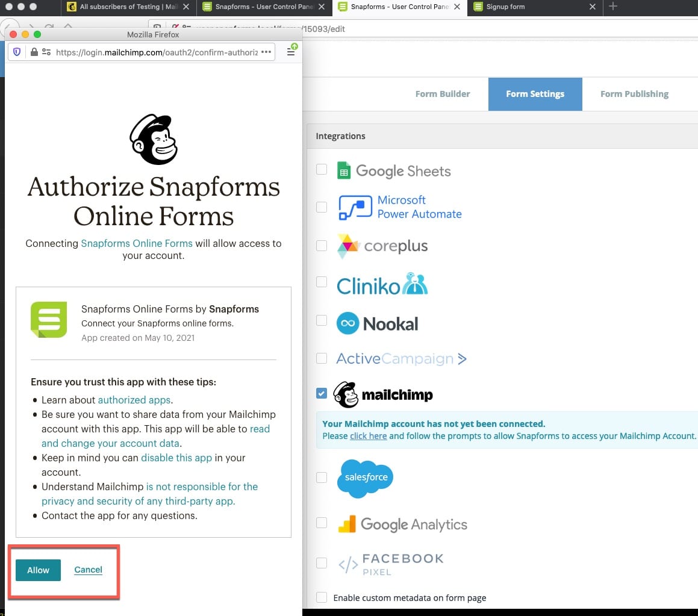Open the authorized apps link

tap(134, 400)
